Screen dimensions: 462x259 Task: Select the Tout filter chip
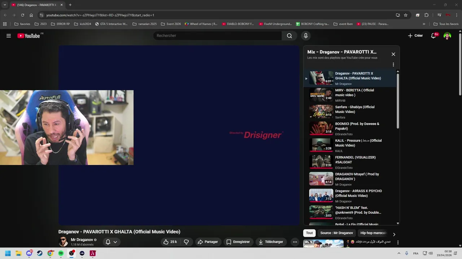point(309,233)
